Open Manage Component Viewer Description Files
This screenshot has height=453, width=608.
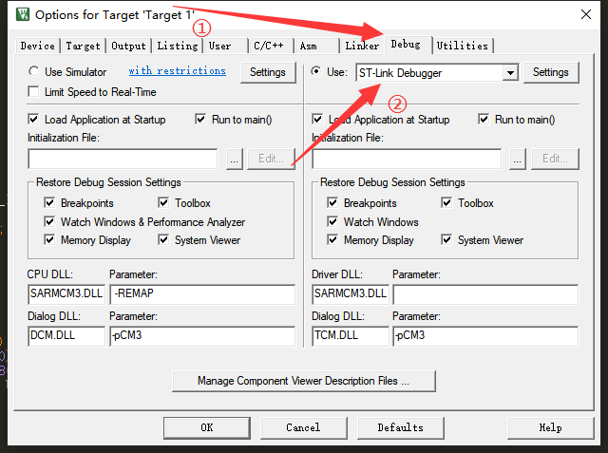303,381
